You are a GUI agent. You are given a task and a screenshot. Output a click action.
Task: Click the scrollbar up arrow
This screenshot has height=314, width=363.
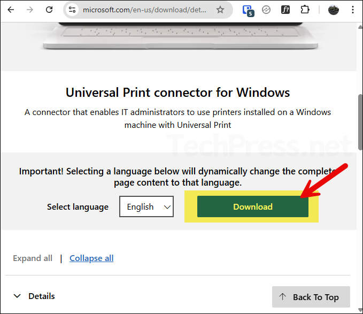(360, 27)
